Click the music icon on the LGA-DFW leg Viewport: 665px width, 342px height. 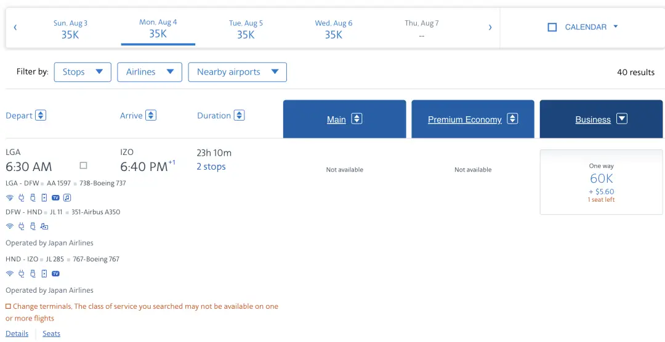(x=67, y=197)
